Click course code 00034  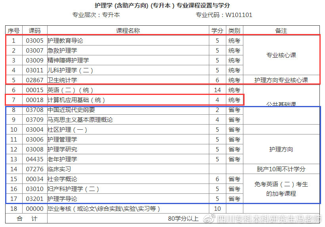point(34,179)
